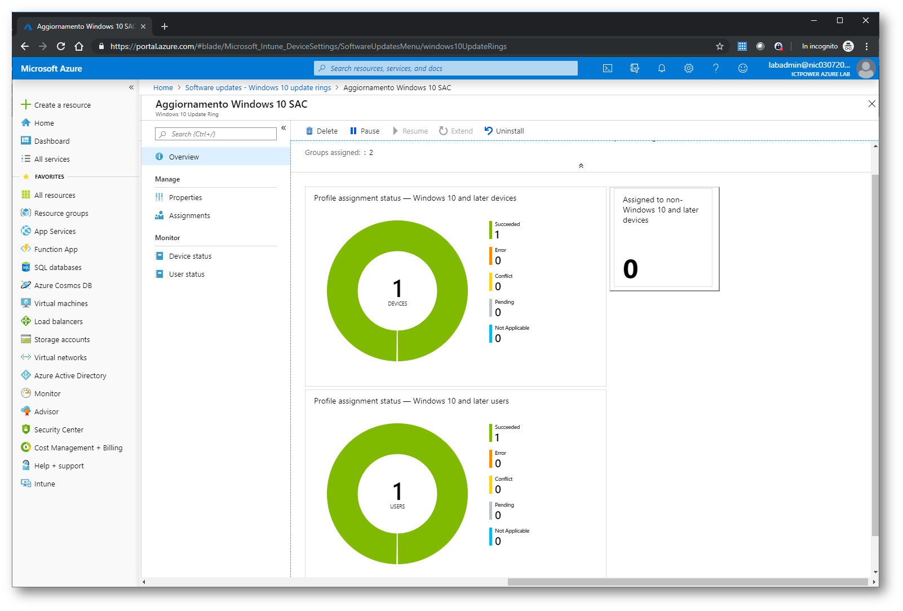Reload the page in browser

[x=61, y=46]
